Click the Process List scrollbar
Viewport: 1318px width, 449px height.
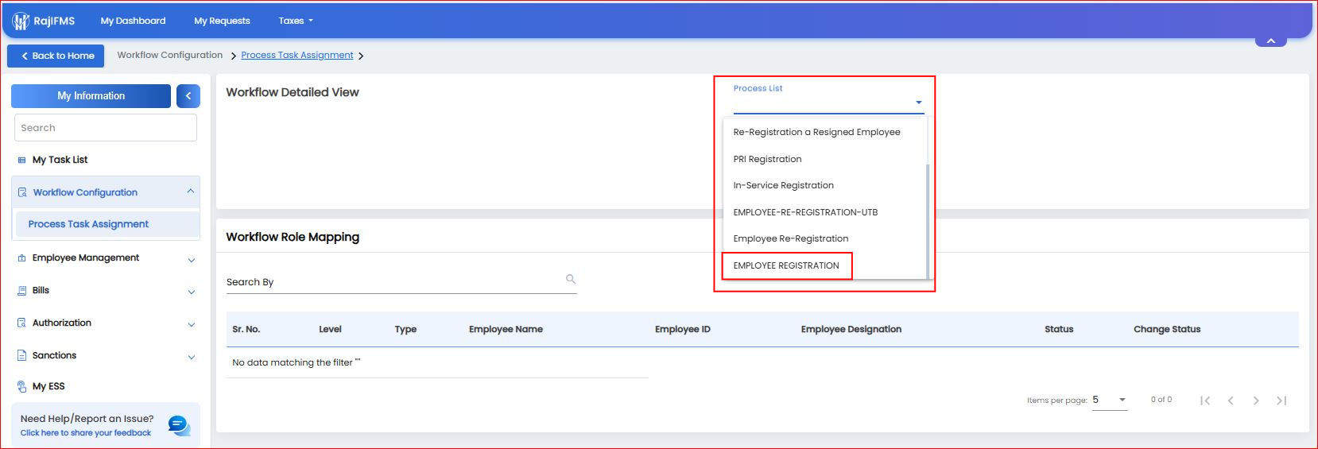928,221
